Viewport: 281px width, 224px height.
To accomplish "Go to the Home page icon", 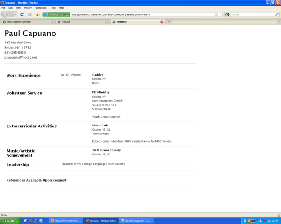I will click(37, 14).
